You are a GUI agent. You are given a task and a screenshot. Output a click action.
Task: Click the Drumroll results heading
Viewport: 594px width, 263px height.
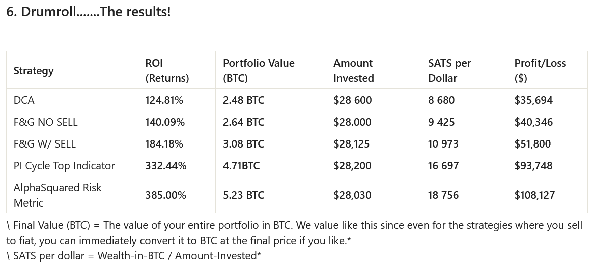[x=89, y=12]
